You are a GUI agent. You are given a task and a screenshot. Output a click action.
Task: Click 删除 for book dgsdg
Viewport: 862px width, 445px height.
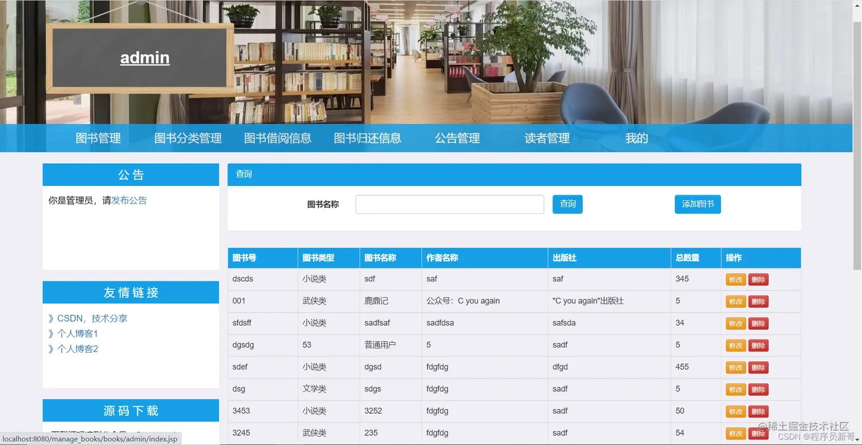(x=758, y=345)
